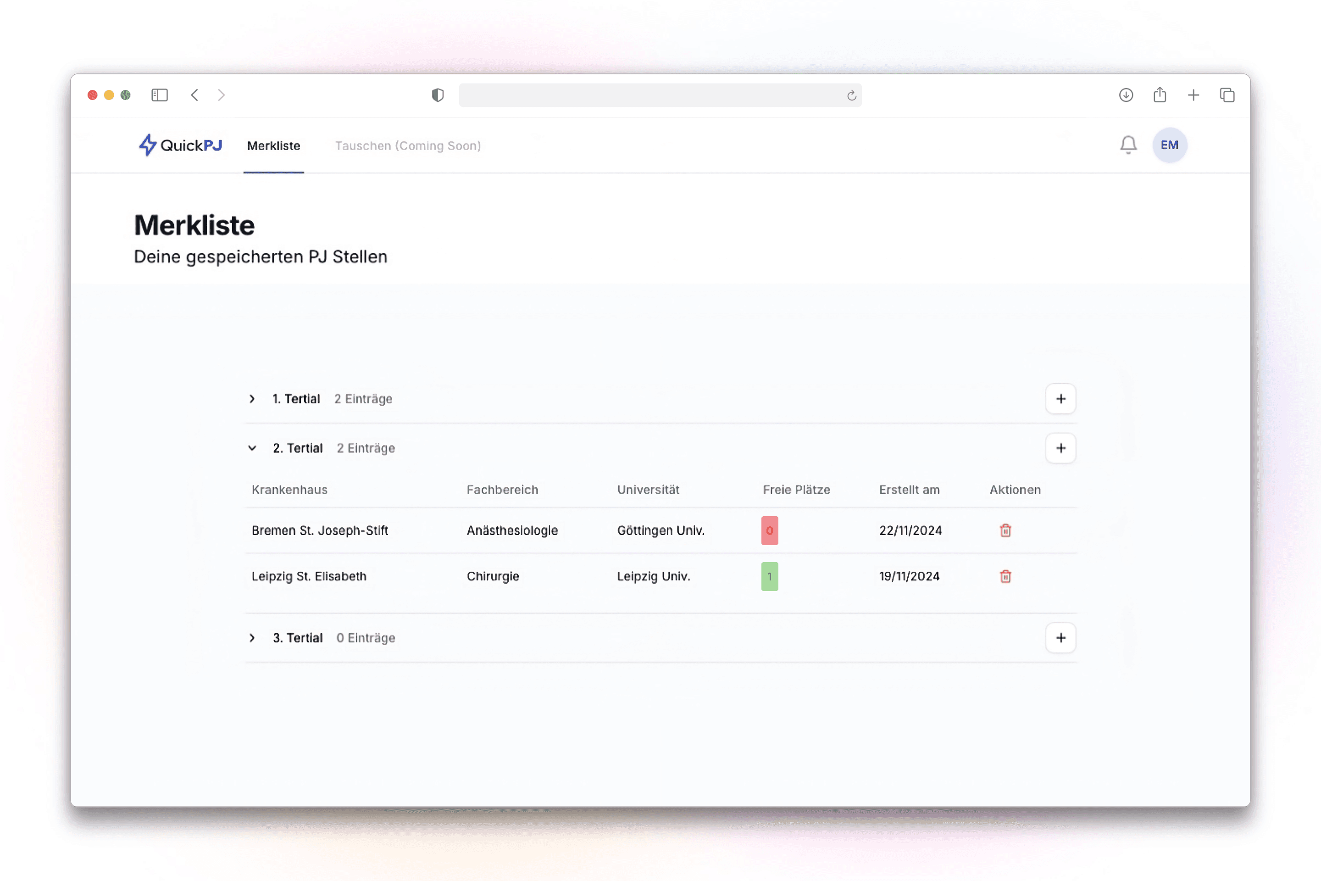Select Tauschen (Coming Soon) tab

tap(408, 145)
